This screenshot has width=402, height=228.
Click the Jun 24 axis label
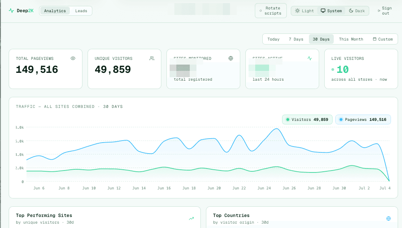point(264,188)
